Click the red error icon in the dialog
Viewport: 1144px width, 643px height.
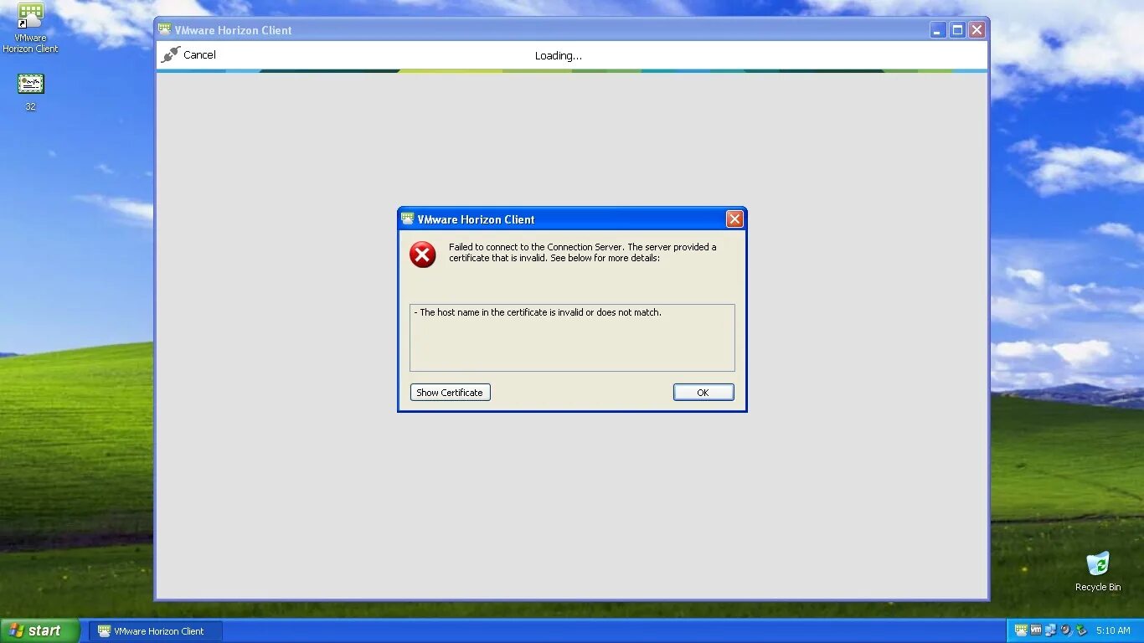[x=423, y=255]
